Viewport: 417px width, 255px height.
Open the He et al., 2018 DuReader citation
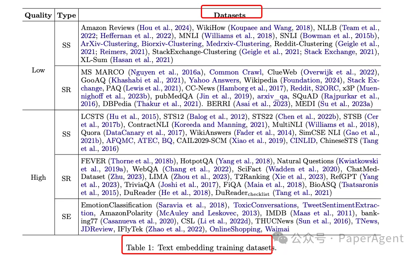coord(185,193)
